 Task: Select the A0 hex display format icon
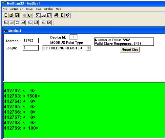pos(11,22)
